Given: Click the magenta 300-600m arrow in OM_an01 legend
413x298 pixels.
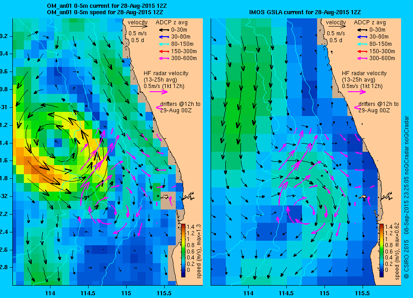Looking at the screenshot, I should click(x=163, y=58).
